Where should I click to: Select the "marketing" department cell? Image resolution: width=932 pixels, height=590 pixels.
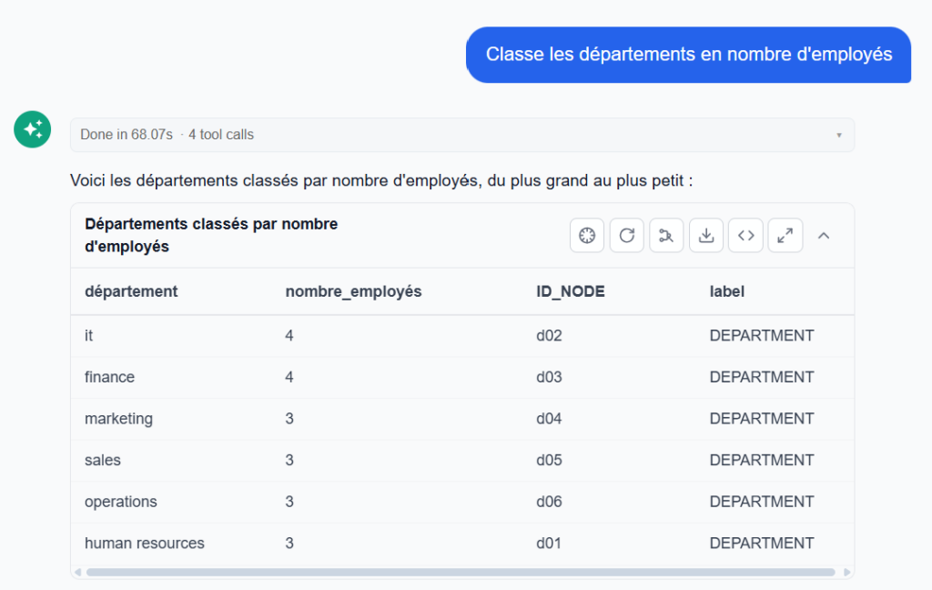pos(119,419)
